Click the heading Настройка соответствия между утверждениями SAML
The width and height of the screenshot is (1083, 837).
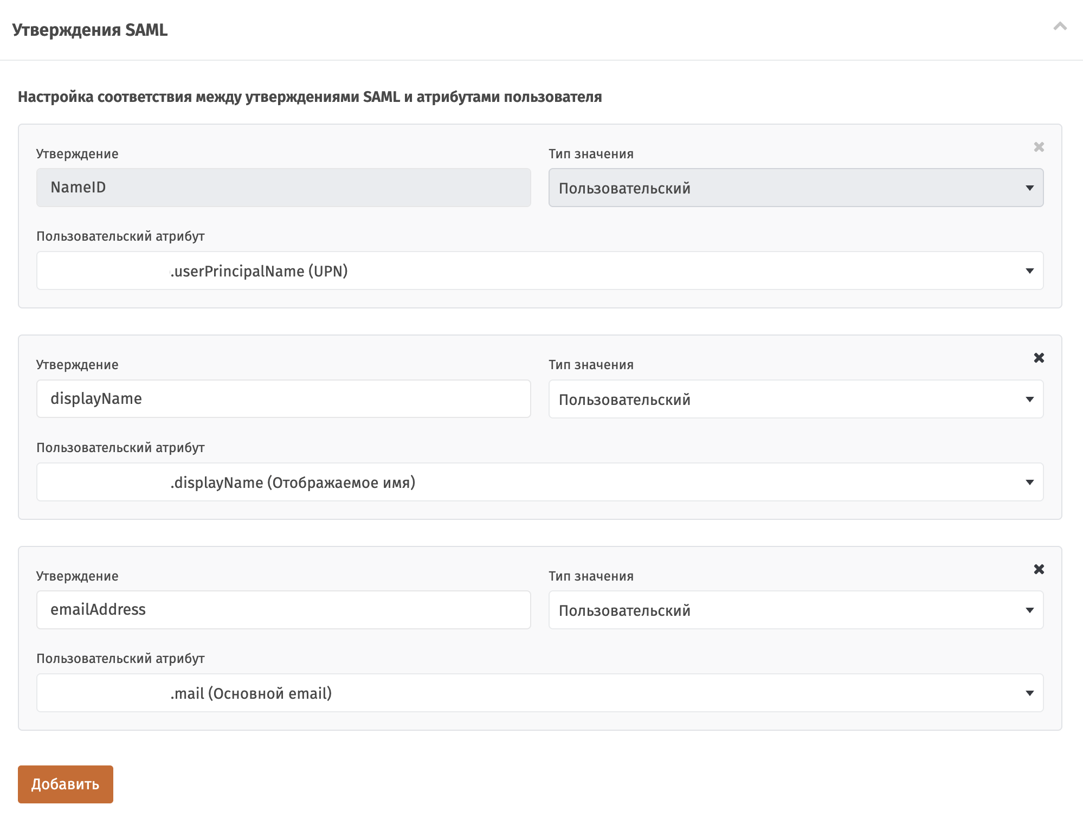pyautogui.click(x=310, y=97)
